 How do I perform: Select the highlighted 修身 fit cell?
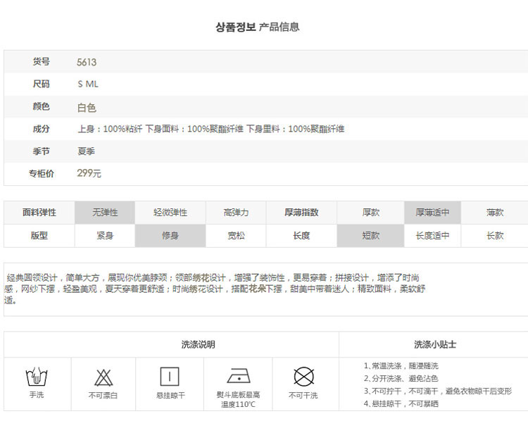click(x=170, y=236)
